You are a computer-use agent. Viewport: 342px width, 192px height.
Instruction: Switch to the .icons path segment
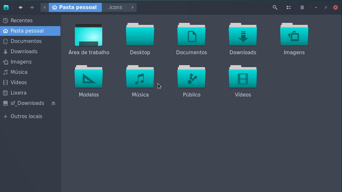pyautogui.click(x=115, y=7)
